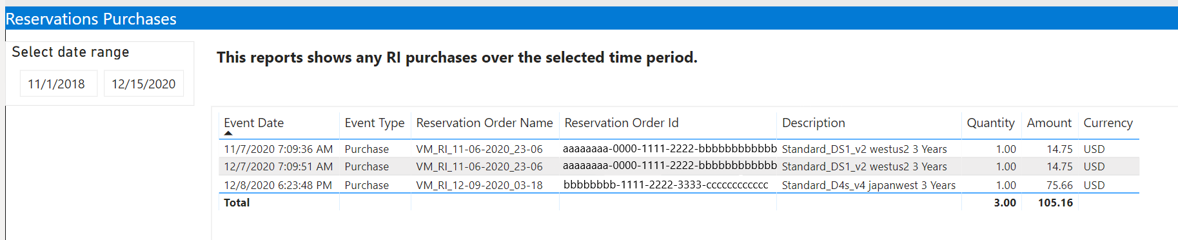Select the 12/8/2020 6:23:48 PM purchase row
This screenshot has height=240, width=1178.
coord(679,185)
